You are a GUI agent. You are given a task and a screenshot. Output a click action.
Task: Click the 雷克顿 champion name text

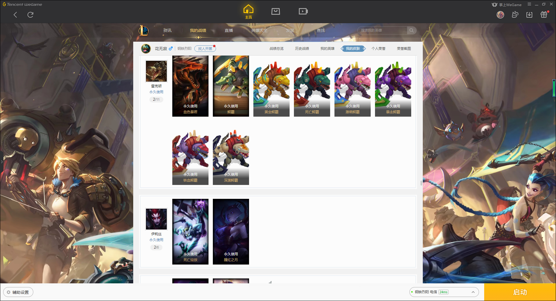[156, 86]
